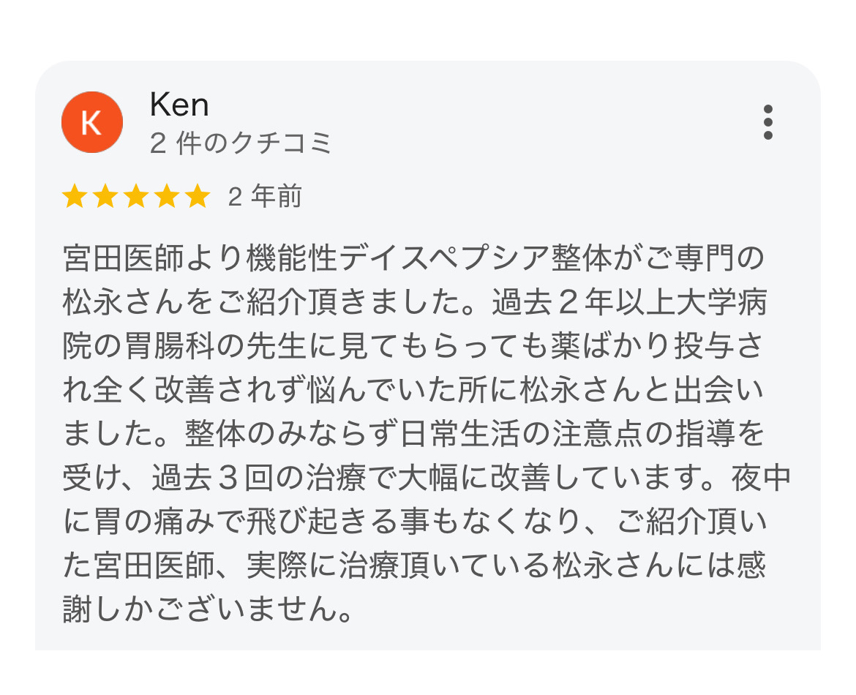Image resolution: width=856 pixels, height=695 pixels.
Task: Select the first yellow rating star
Action: (x=74, y=197)
